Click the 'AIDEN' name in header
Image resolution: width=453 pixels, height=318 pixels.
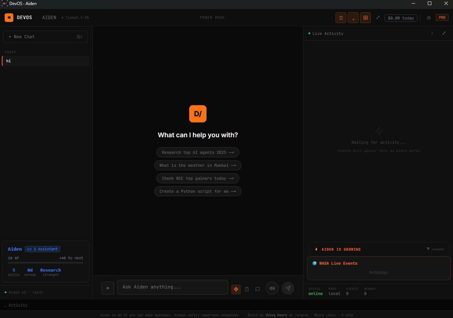[x=49, y=18]
